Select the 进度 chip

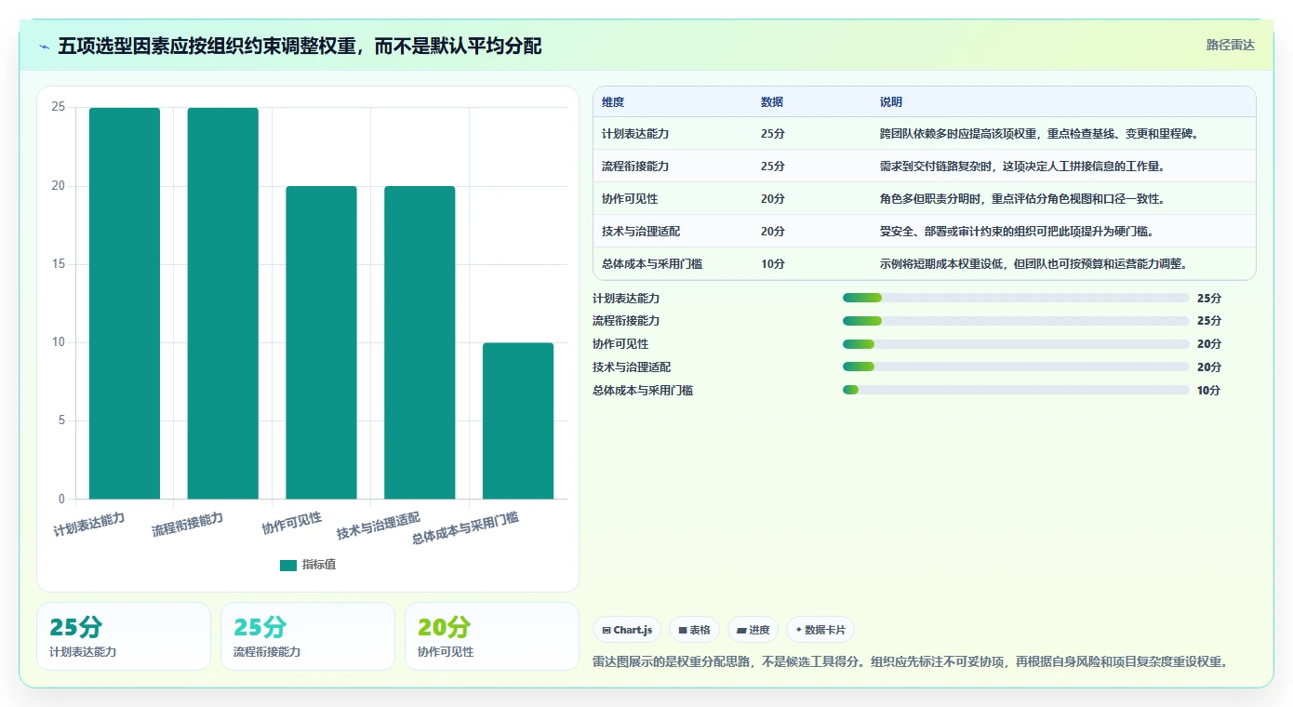coord(753,630)
